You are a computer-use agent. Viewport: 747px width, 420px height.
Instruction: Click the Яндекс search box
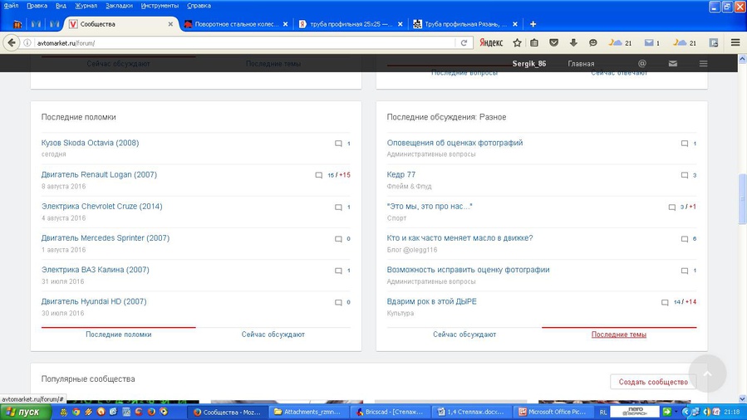point(491,43)
